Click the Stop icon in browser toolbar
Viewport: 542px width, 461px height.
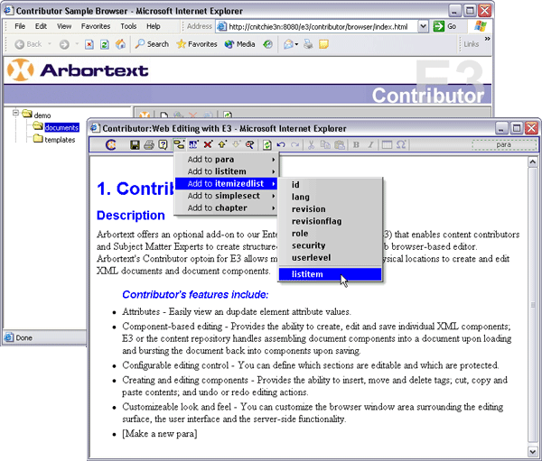tap(89, 44)
